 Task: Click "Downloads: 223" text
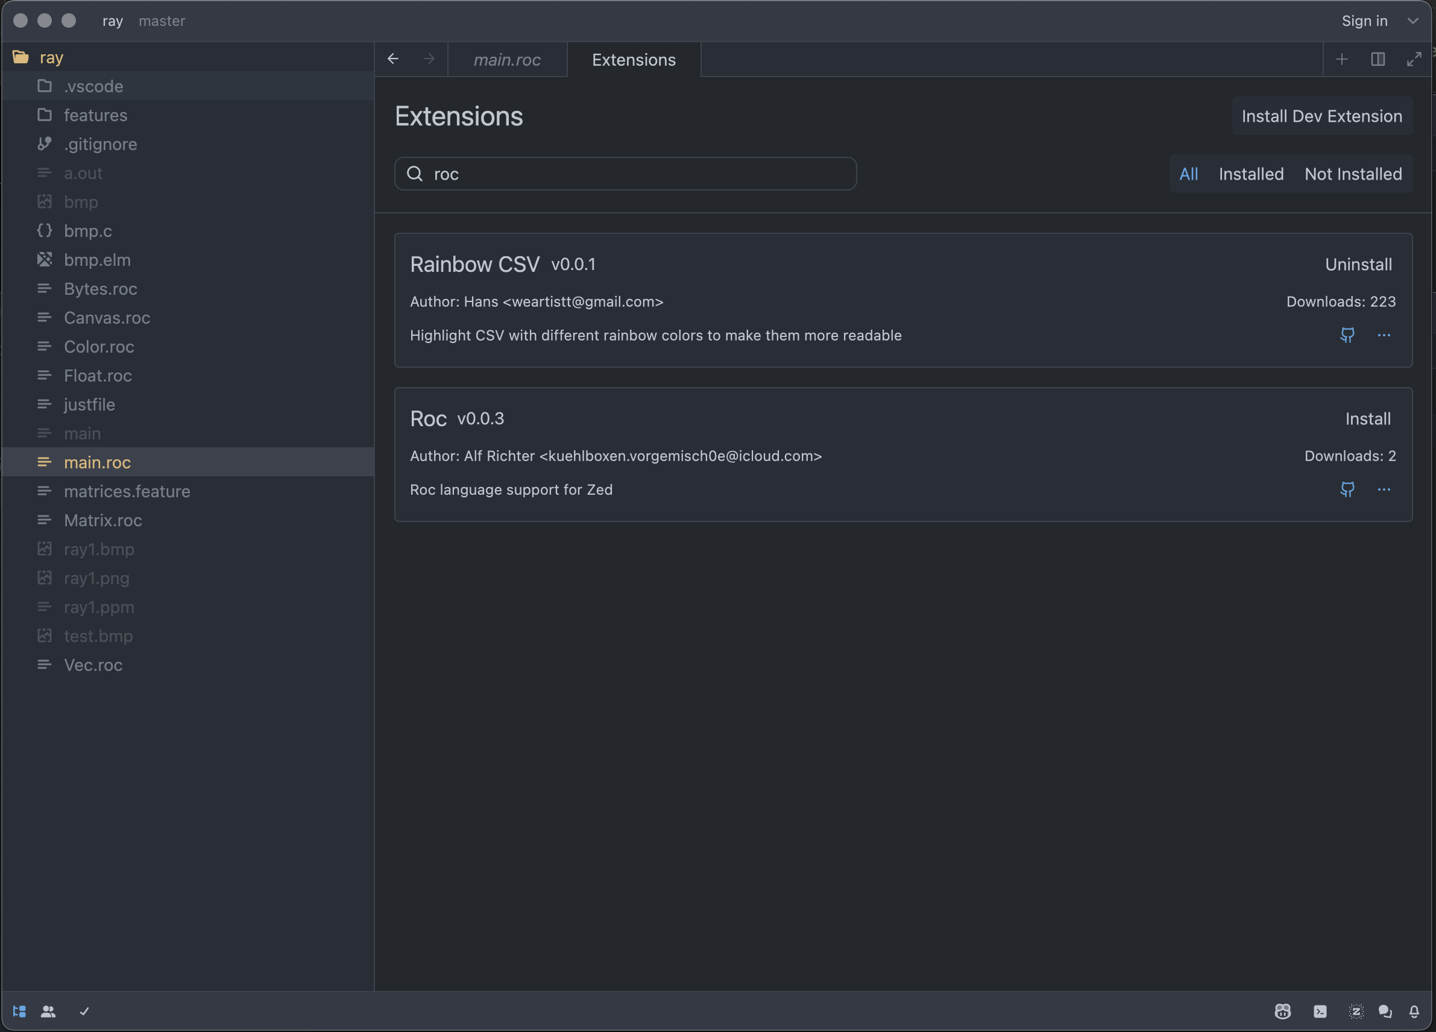[x=1341, y=301]
